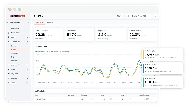Open the Edge SEO label in the sidebar
This screenshot has width=188, height=107.
pos(15,74)
